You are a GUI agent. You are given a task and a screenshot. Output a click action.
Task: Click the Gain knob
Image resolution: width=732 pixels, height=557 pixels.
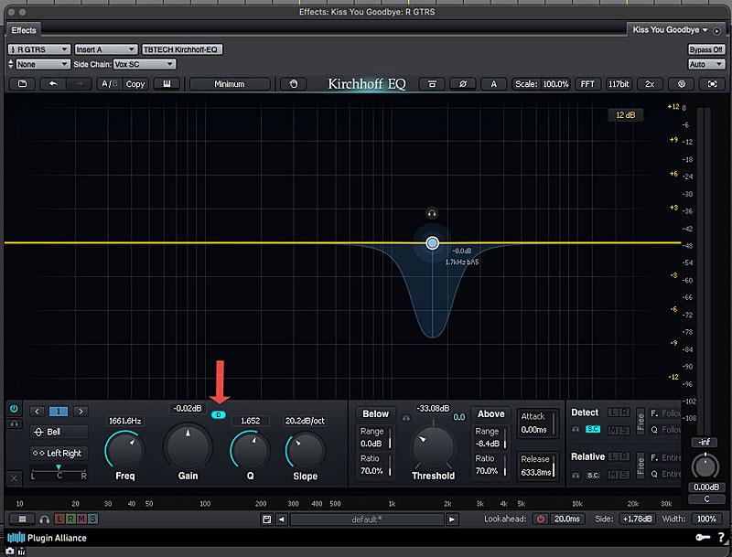pyautogui.click(x=188, y=448)
